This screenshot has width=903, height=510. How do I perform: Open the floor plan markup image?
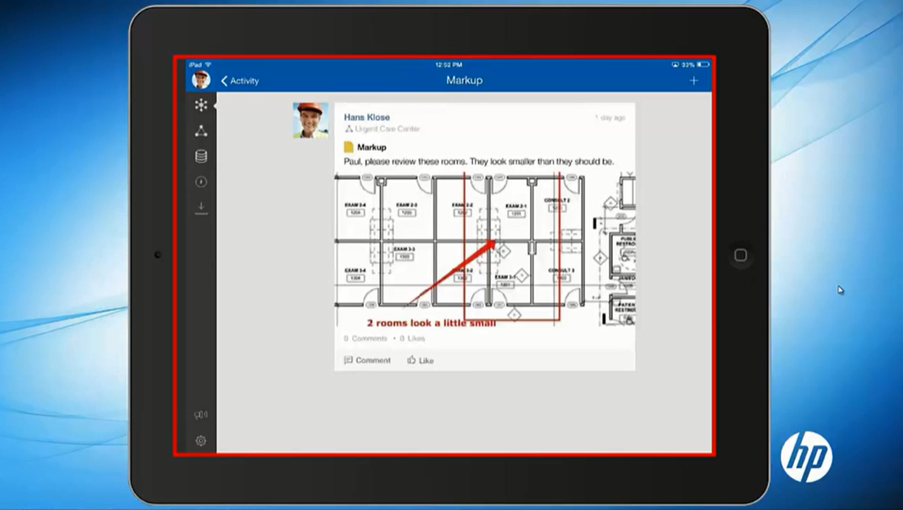click(x=485, y=251)
